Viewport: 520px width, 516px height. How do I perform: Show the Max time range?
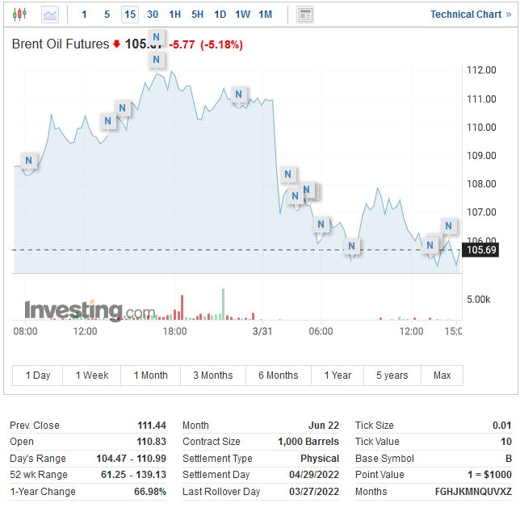[x=442, y=375]
